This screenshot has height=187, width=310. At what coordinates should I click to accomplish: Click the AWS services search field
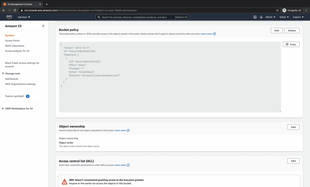142,17
